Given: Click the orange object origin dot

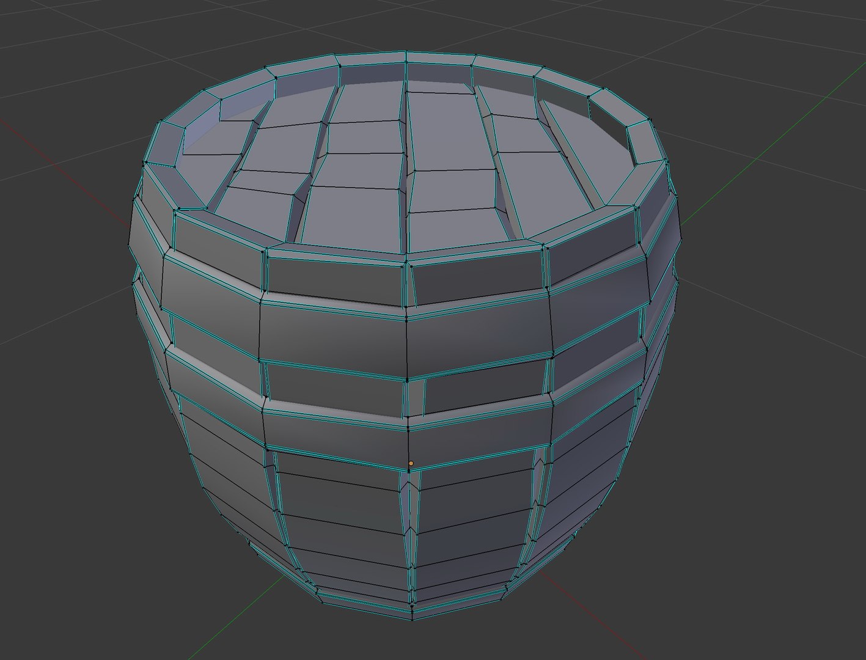Looking at the screenshot, I should click(x=411, y=463).
